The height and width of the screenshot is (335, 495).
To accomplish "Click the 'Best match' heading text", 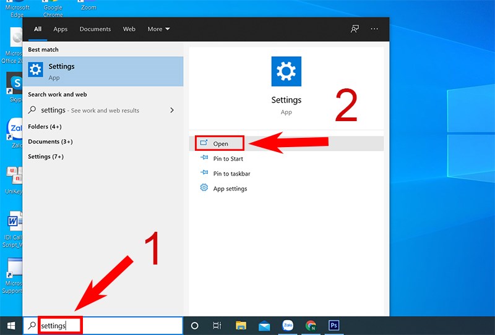I will 43,49.
